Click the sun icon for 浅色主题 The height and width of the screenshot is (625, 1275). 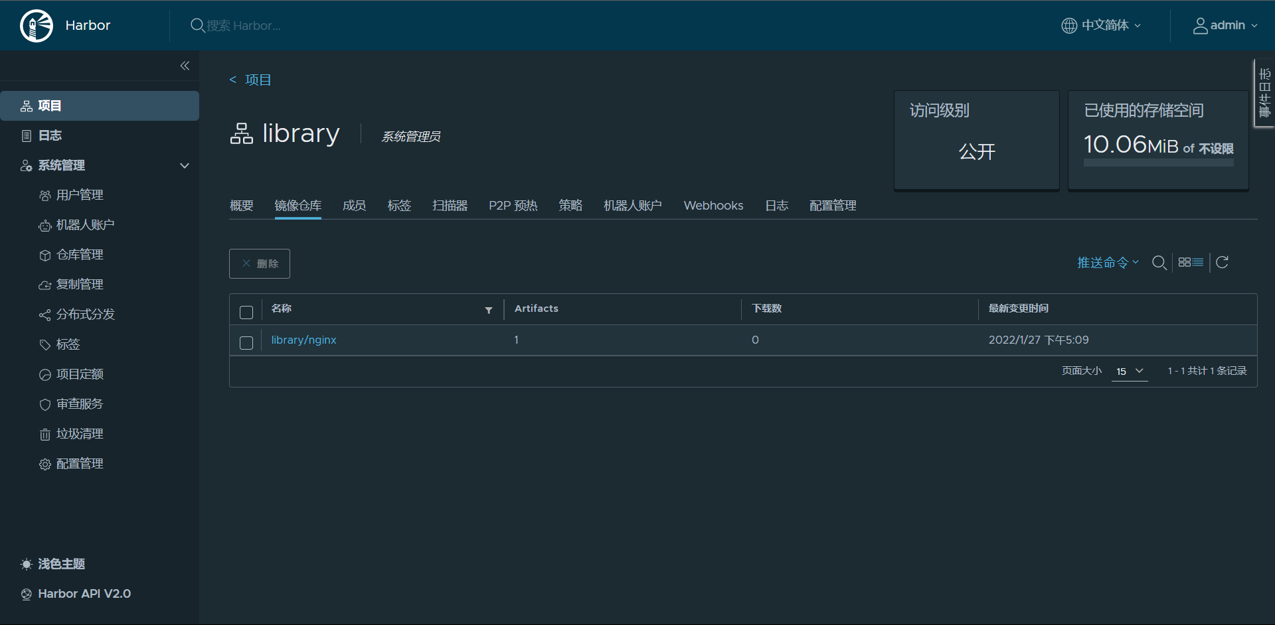(27, 564)
